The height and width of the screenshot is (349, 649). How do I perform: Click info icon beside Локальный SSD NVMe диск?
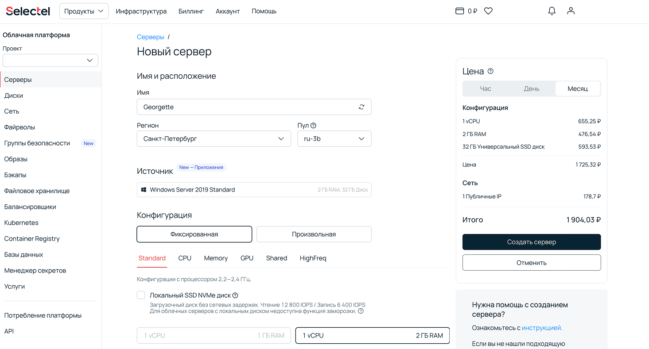click(235, 295)
